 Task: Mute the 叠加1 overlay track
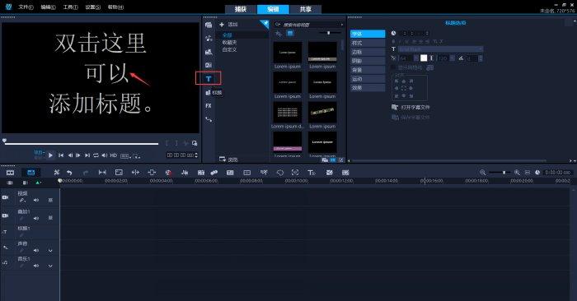point(36,218)
